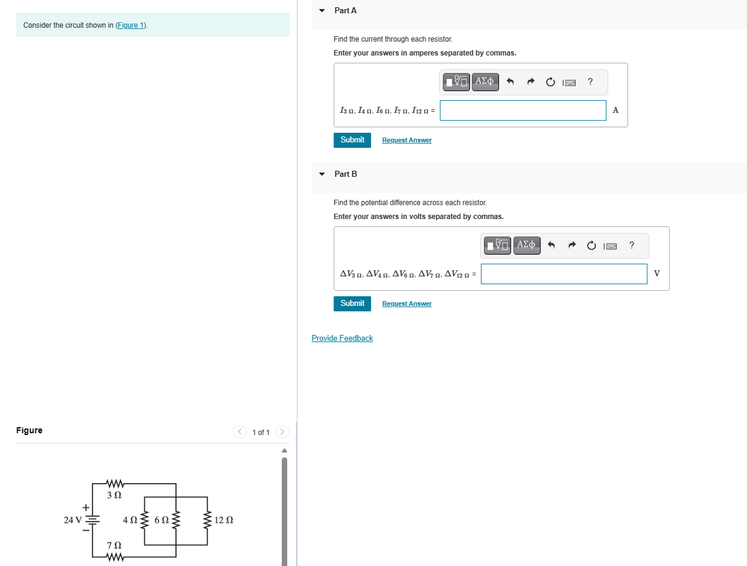Open the math template editor in Part A
The height and width of the screenshot is (566, 747).
[x=456, y=82]
